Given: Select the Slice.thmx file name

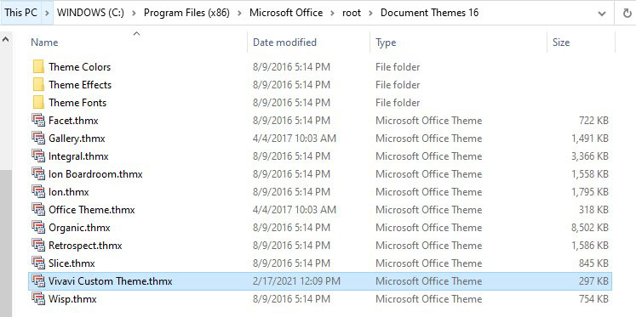Looking at the screenshot, I should (72, 263).
